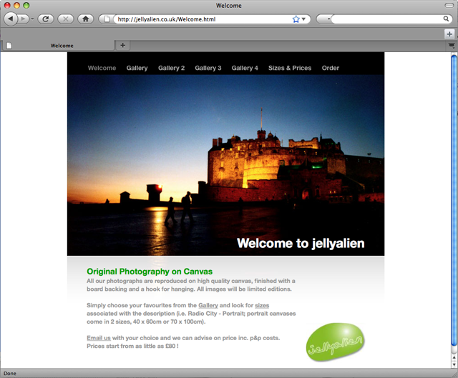458x378 pixels.
Task: Click the page identity icon beside the URL
Action: [x=107, y=19]
